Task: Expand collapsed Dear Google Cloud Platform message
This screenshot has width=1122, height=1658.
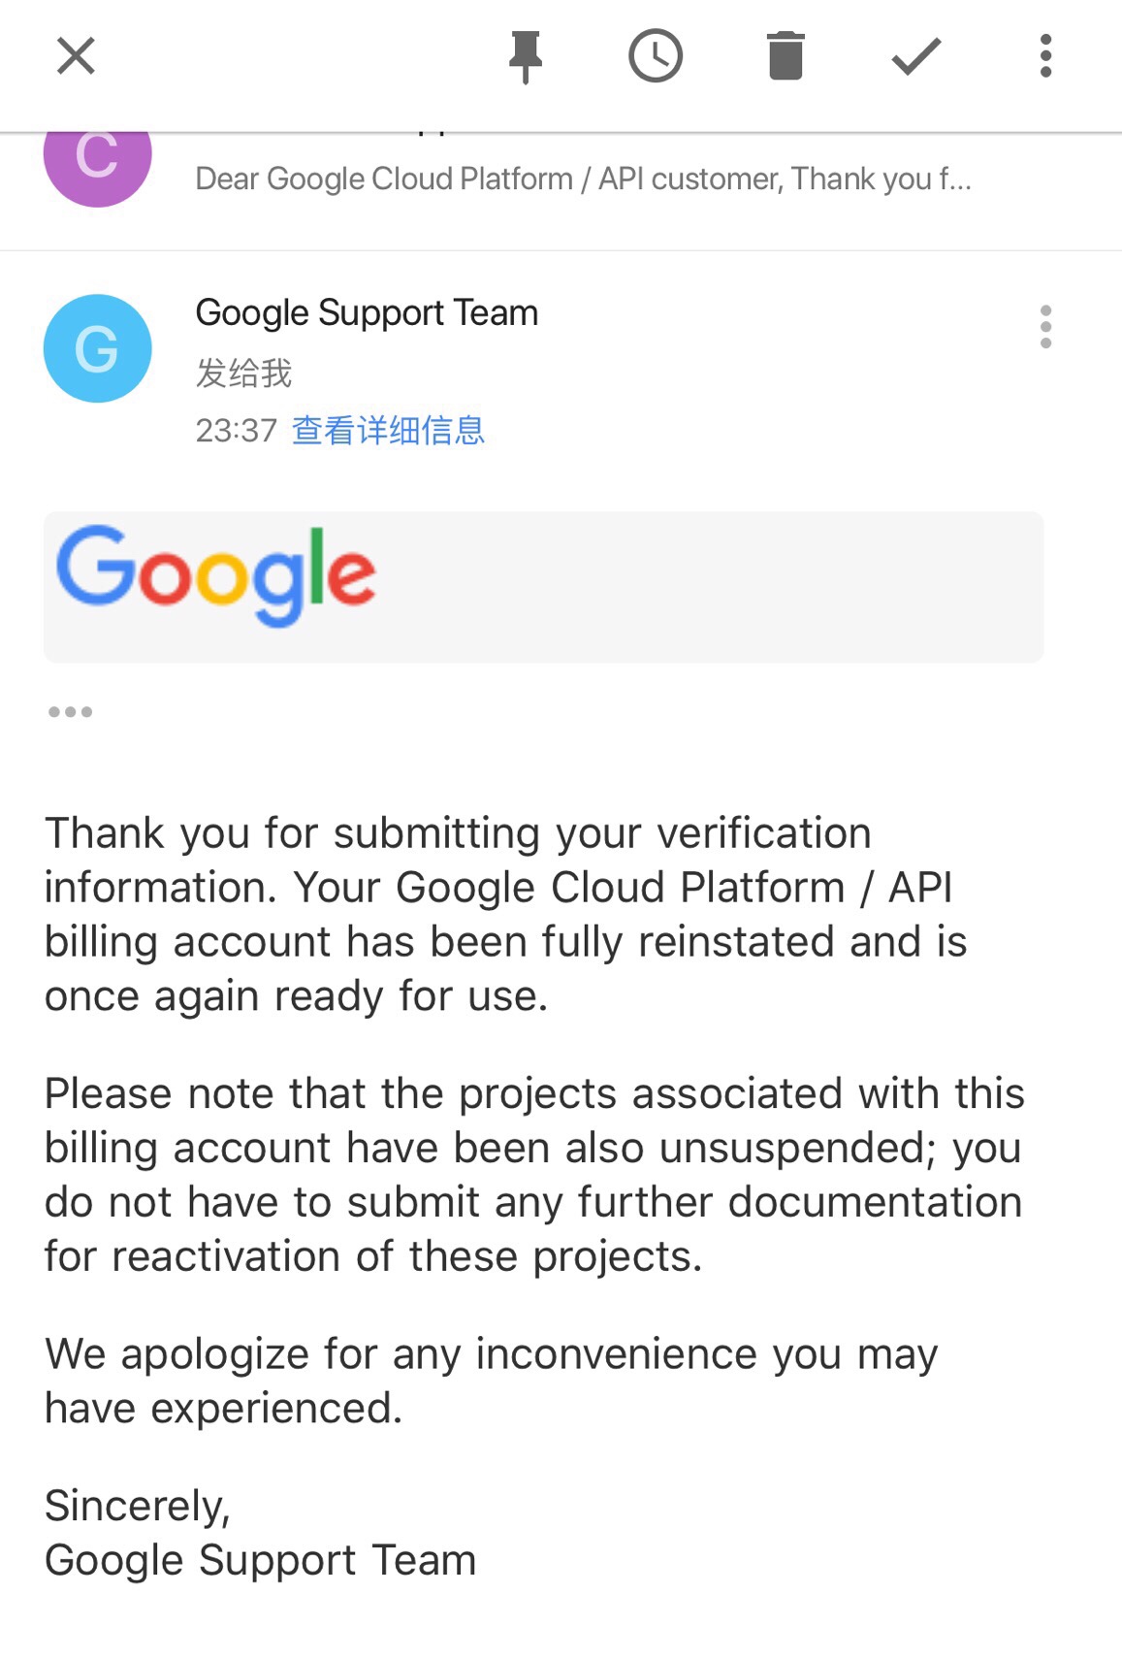Action: pos(582,179)
